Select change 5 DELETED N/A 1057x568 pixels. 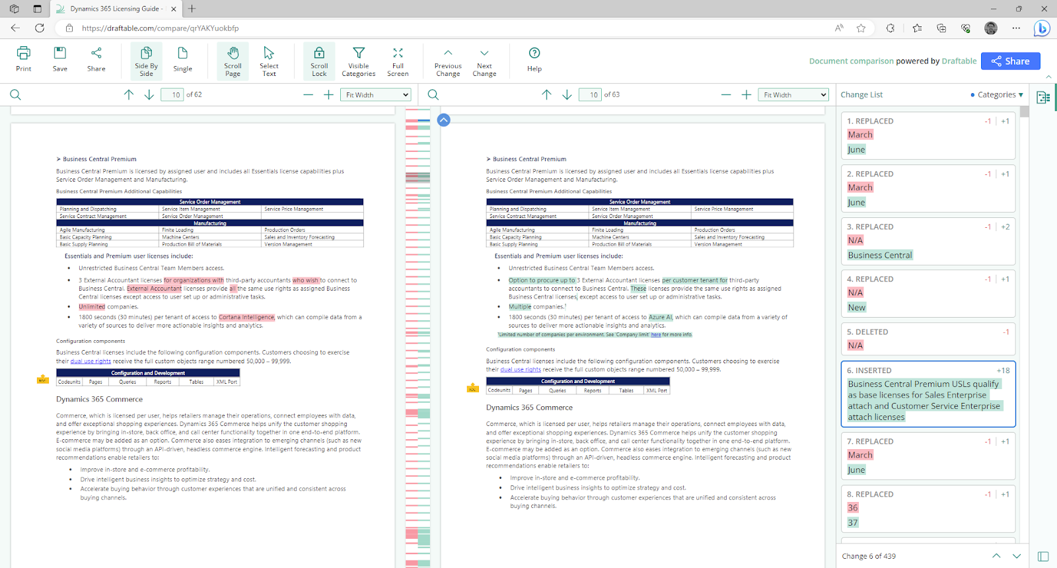pos(928,339)
